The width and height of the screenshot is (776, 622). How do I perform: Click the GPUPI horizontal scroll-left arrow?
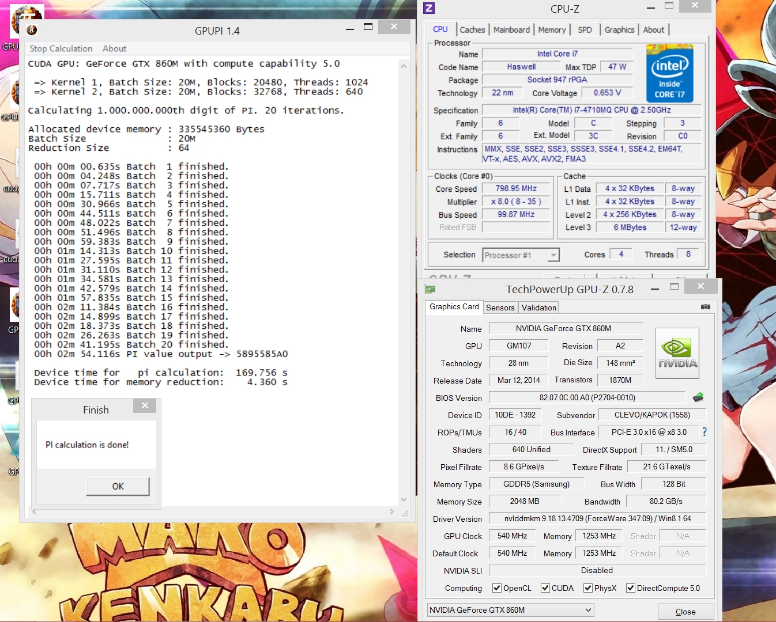34,511
